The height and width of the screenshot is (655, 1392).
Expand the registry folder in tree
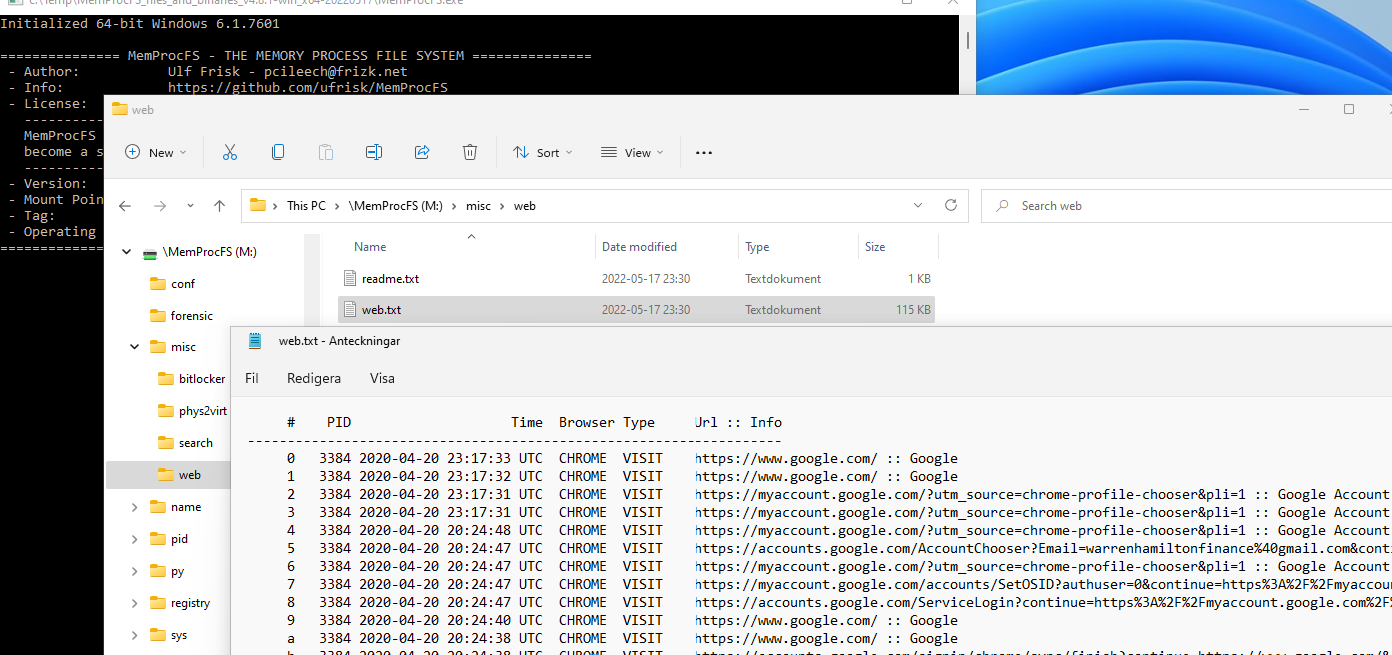pyautogui.click(x=135, y=603)
